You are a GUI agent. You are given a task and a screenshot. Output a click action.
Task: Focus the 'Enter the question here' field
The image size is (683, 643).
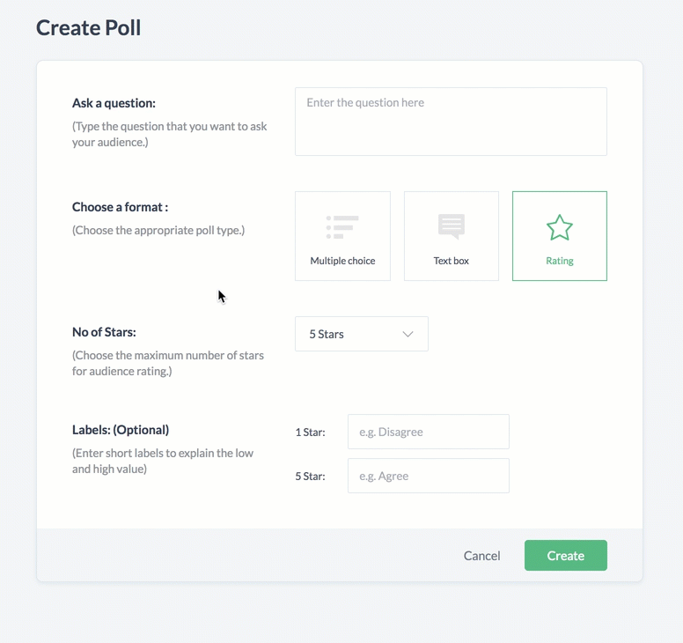tap(451, 122)
